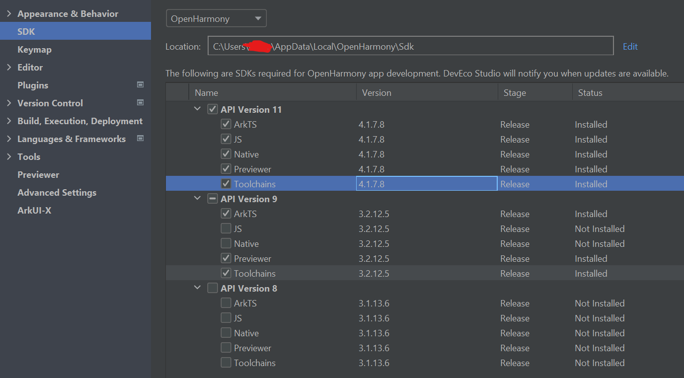Toggle the API Version 11 checkbox
Image resolution: width=684 pixels, height=378 pixels.
click(212, 109)
